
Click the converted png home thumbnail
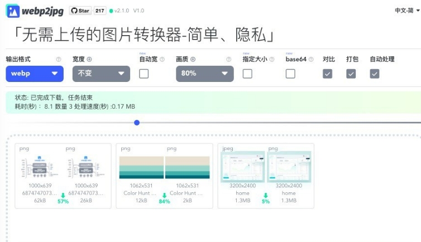289,167
